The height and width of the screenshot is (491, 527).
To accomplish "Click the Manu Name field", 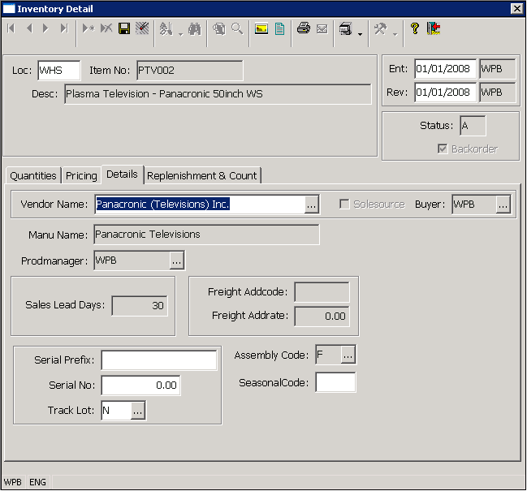I will coord(206,235).
